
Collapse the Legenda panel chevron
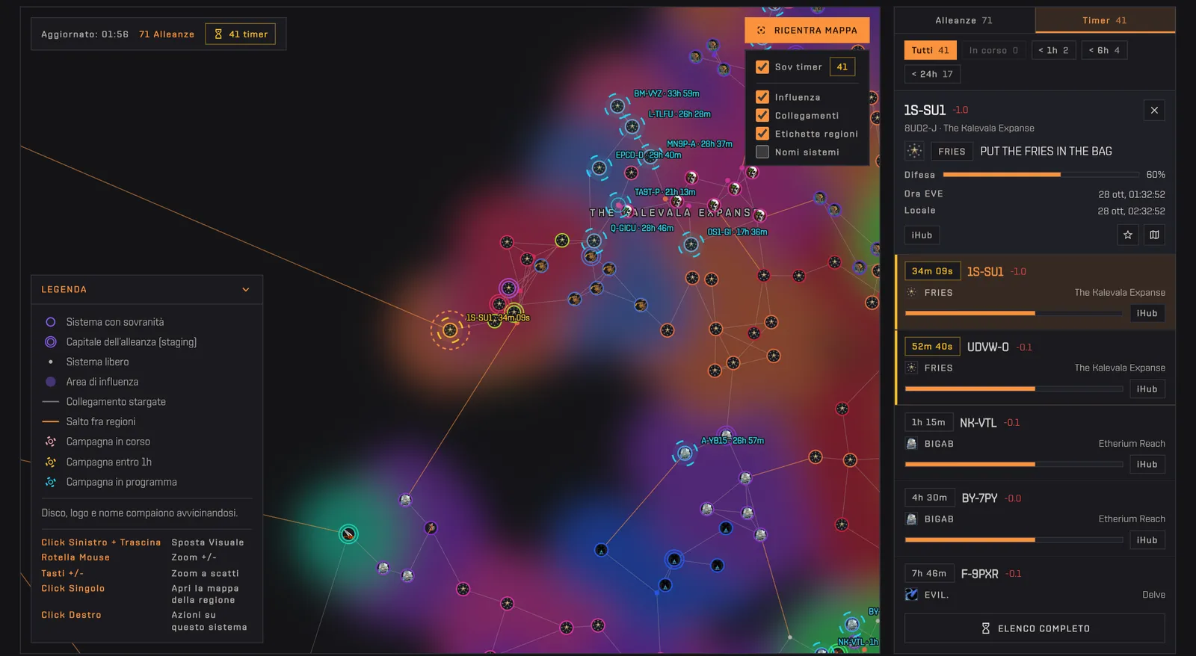click(x=246, y=290)
